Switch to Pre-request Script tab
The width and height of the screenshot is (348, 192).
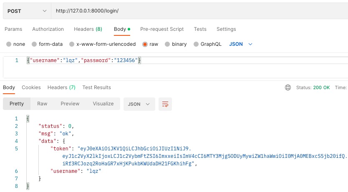tap(162, 29)
